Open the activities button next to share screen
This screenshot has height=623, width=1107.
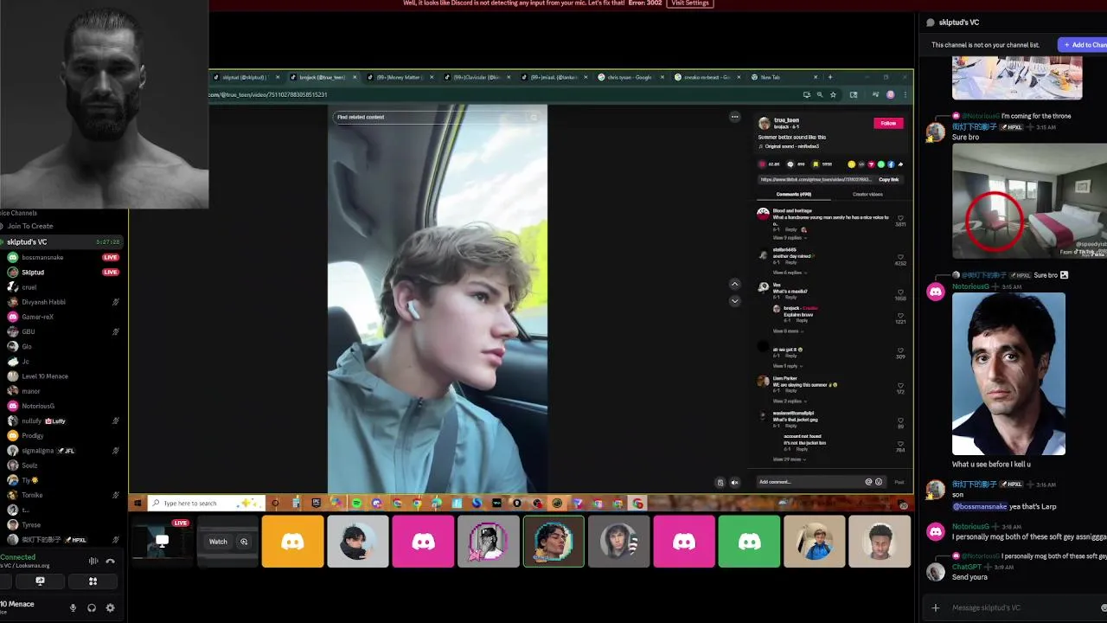(93, 581)
